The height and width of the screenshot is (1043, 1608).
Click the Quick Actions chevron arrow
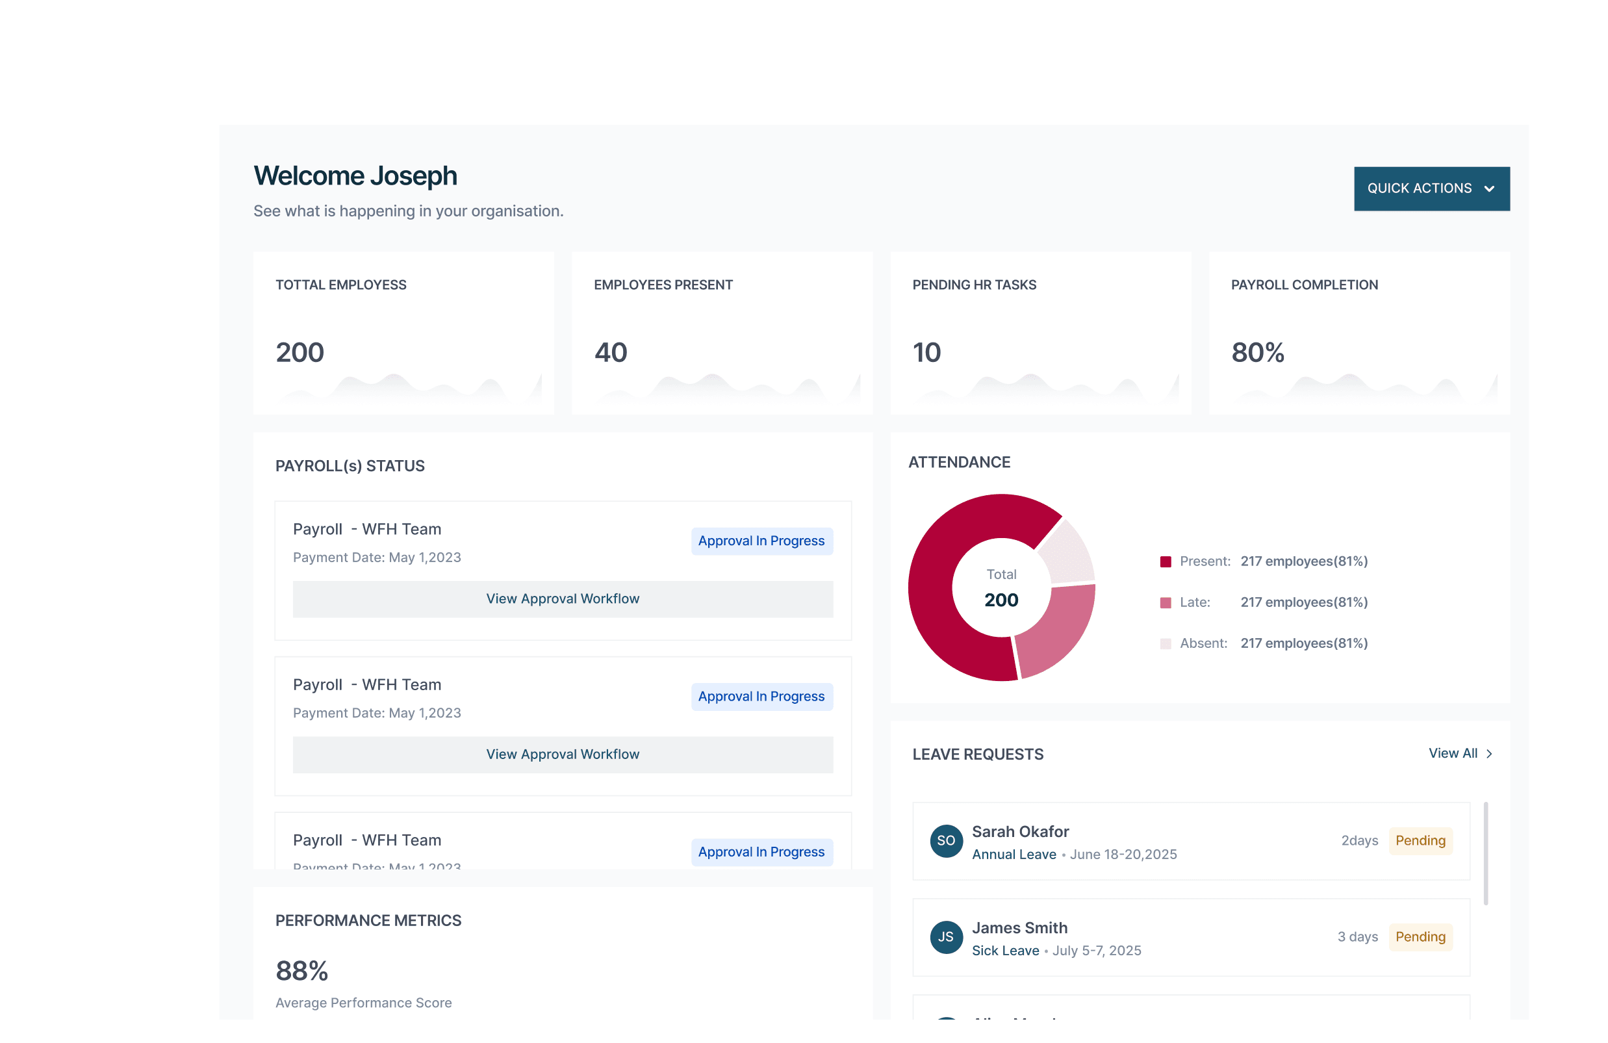point(1489,189)
